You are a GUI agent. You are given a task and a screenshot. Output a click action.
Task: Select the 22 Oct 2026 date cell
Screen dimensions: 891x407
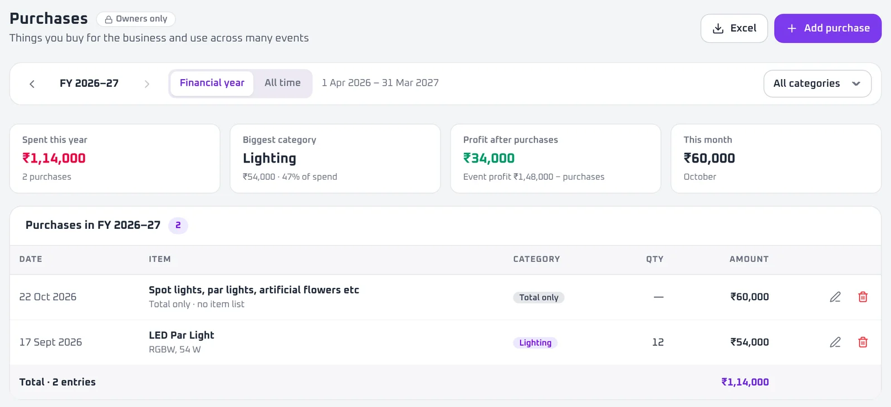48,297
